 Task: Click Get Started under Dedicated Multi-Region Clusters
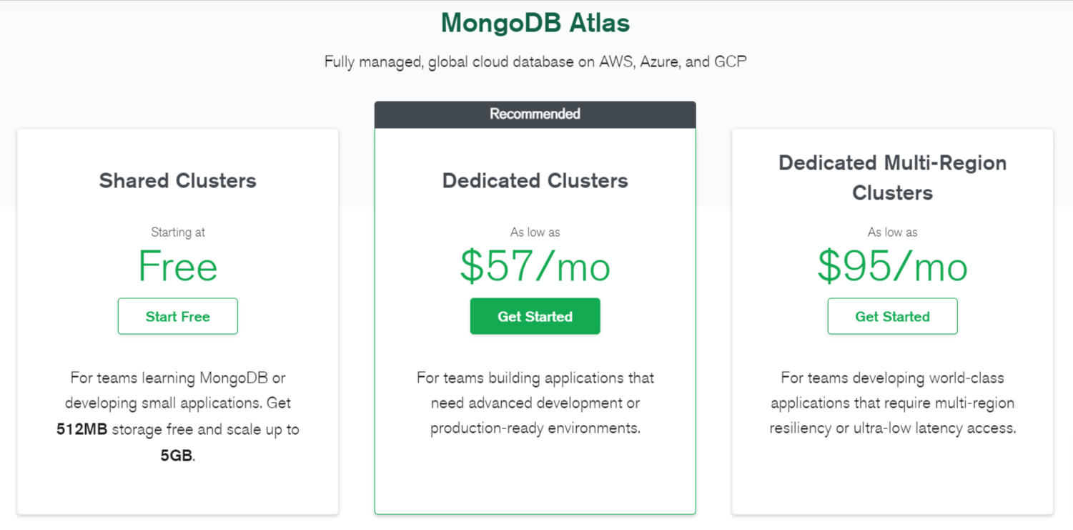[x=892, y=316]
